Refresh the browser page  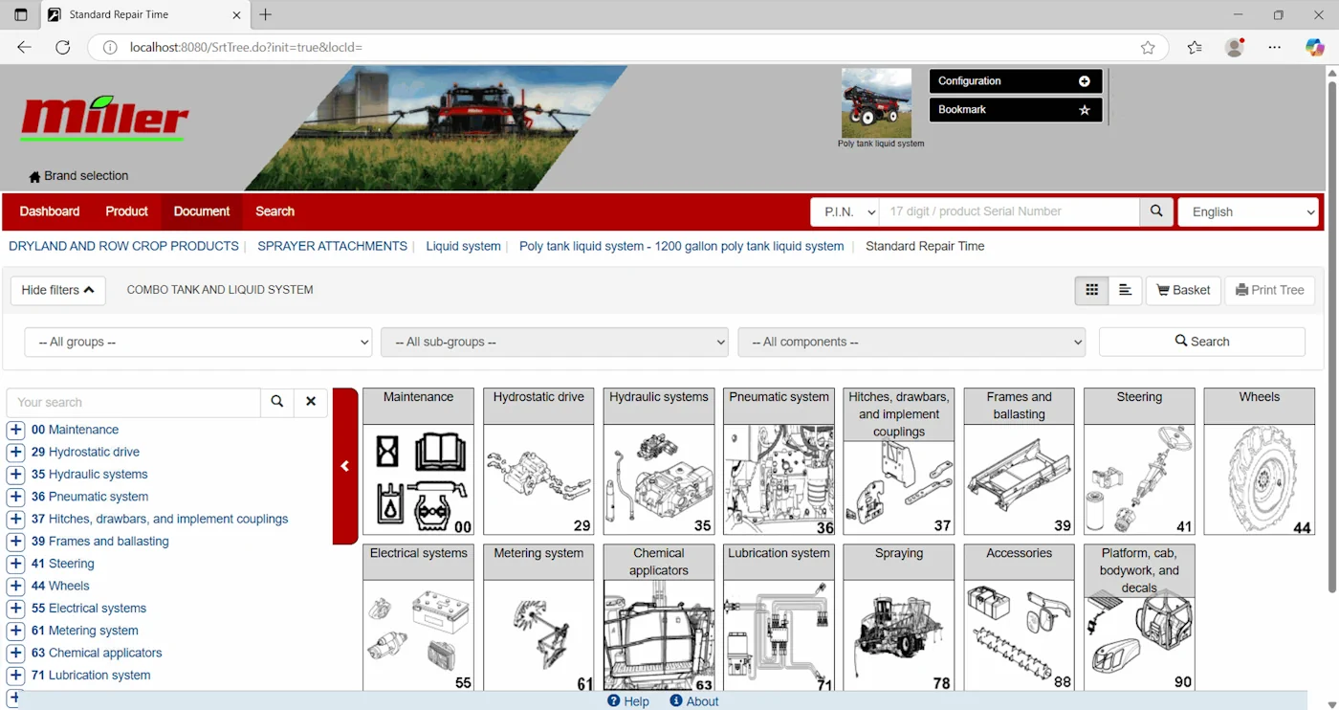point(63,48)
